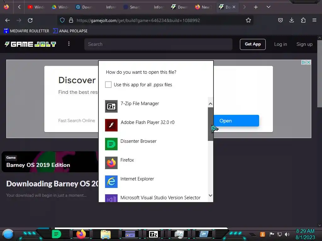Open Dissenter browser from taskbar

coord(57,234)
